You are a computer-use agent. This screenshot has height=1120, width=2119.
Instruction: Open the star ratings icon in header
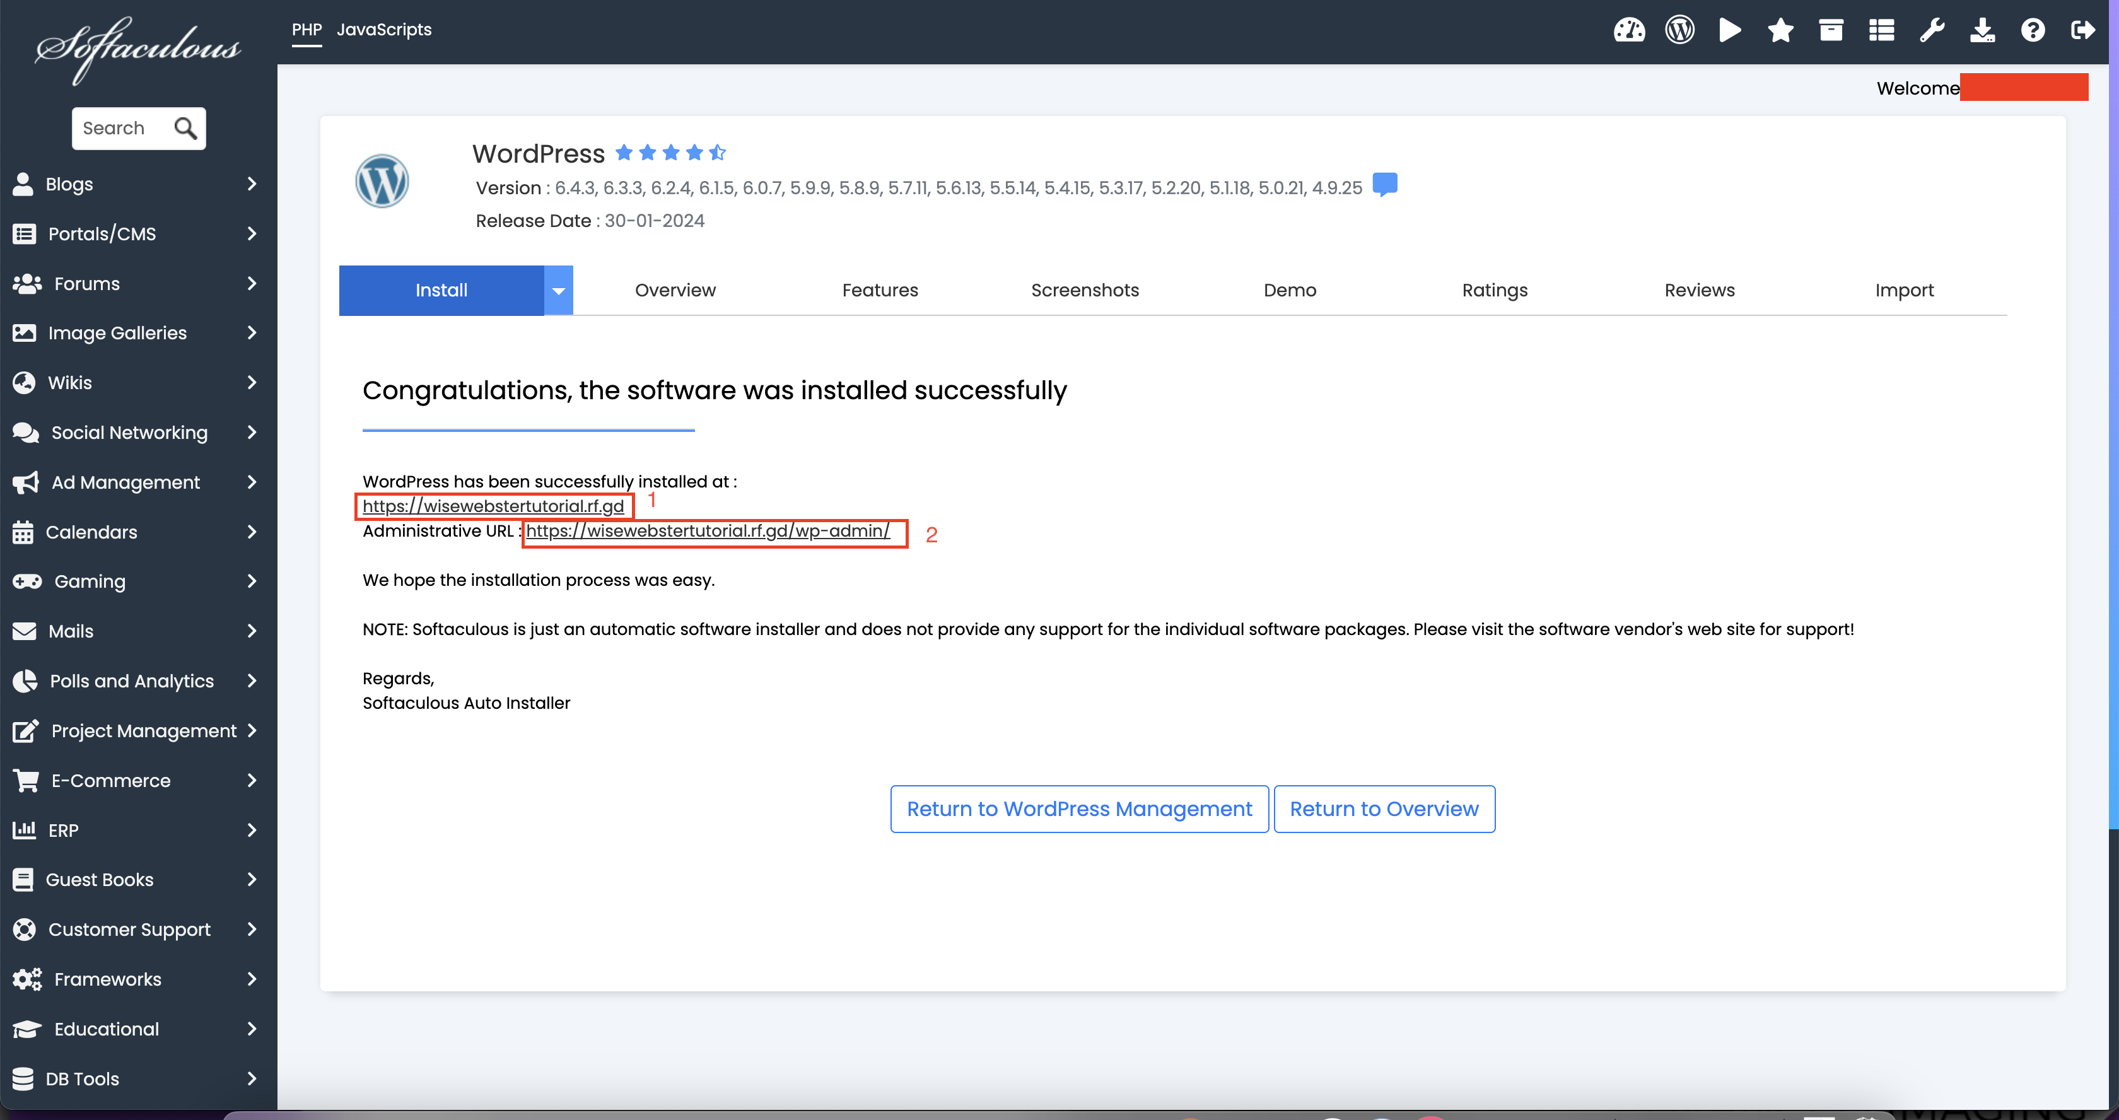1780,30
